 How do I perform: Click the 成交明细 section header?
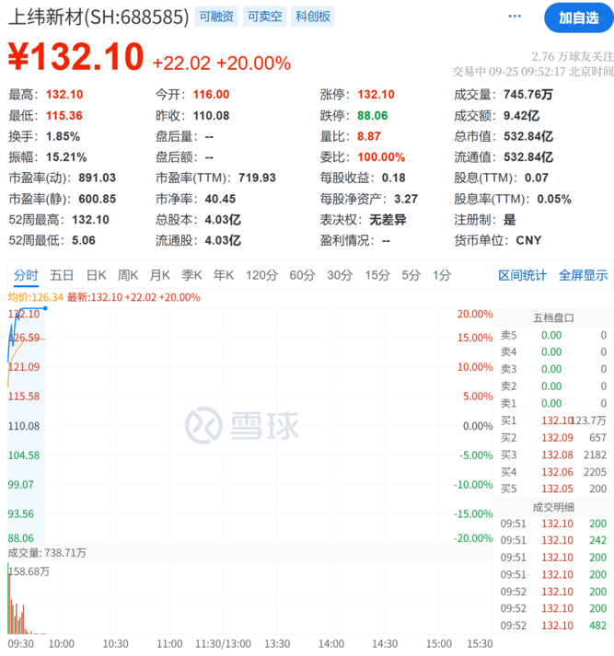click(553, 508)
